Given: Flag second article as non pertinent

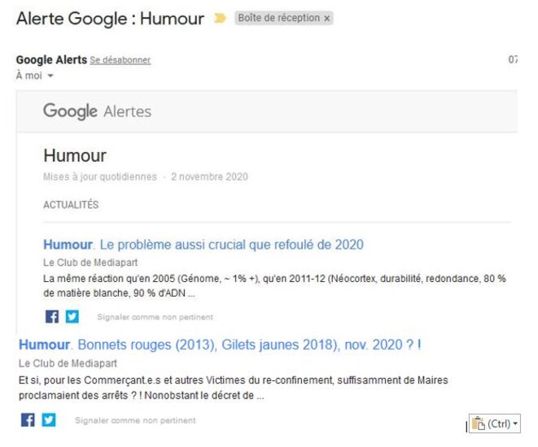Looking at the screenshot, I should click(135, 420).
